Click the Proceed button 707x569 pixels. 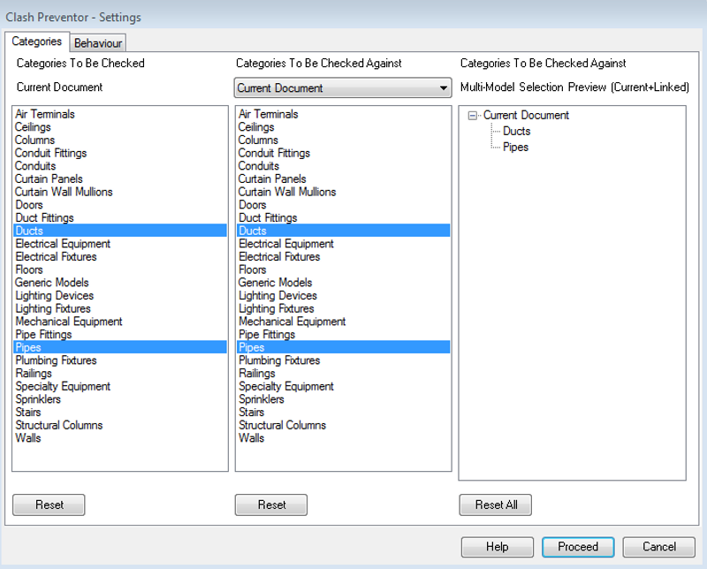tap(578, 547)
